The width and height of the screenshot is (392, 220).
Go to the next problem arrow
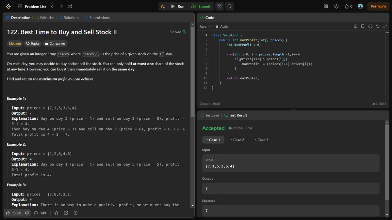(61, 6)
